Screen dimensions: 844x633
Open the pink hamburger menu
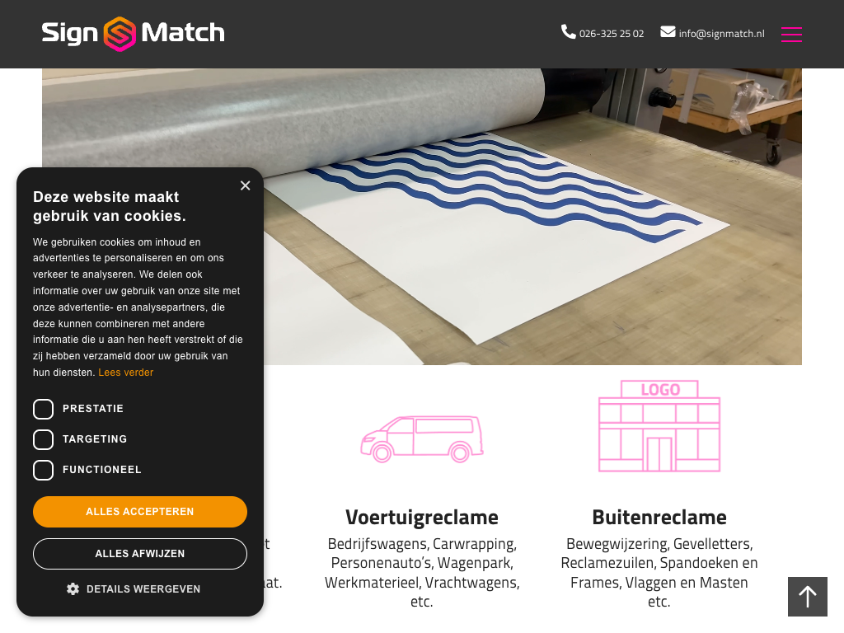[791, 34]
